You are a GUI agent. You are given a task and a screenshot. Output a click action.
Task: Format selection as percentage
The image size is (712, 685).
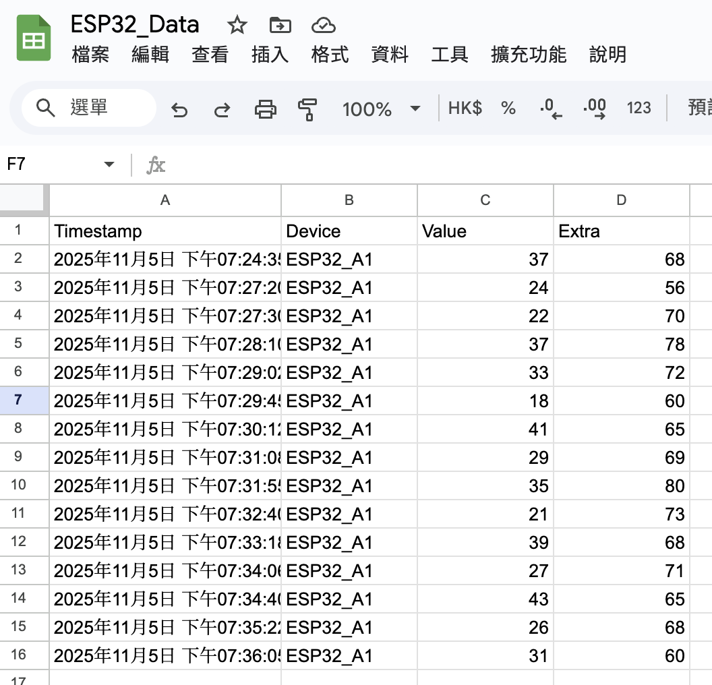[508, 109]
